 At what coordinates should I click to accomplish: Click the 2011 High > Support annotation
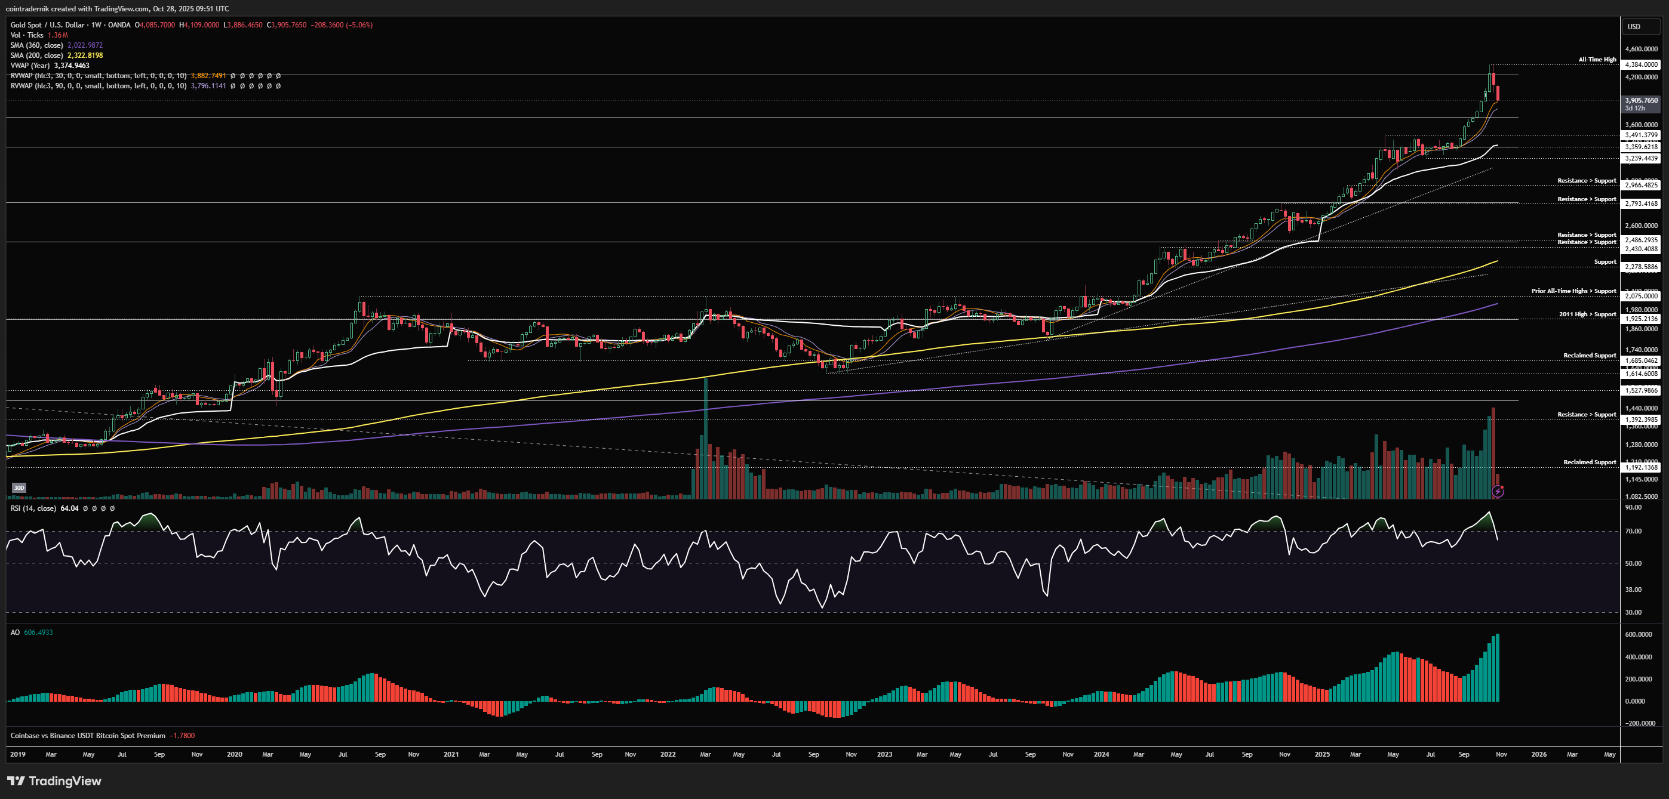coord(1587,314)
